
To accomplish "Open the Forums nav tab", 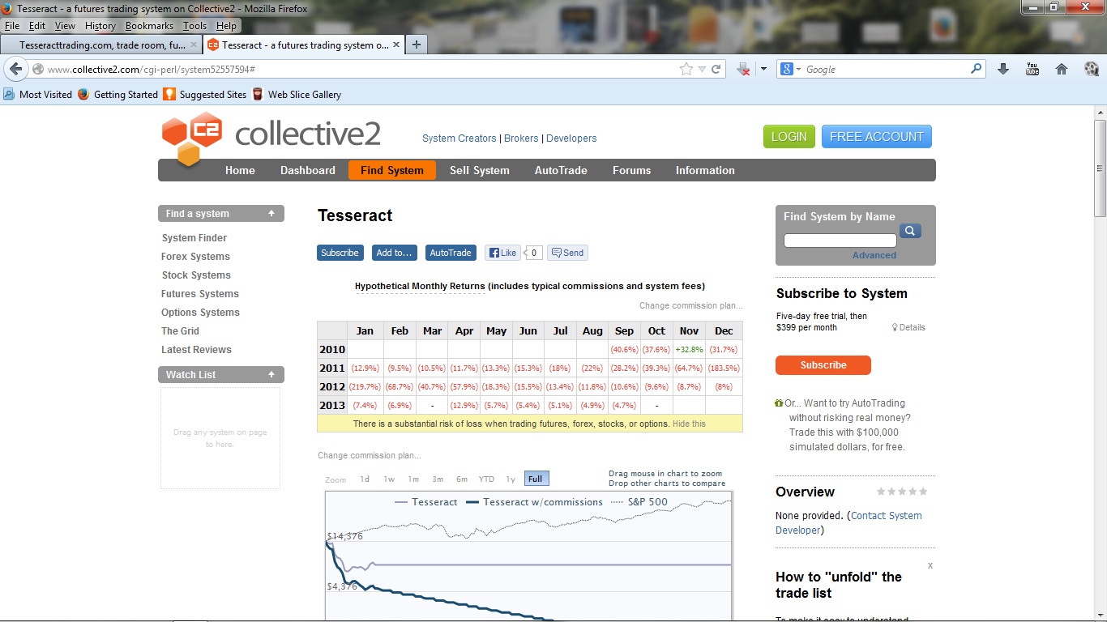I will tap(632, 170).
